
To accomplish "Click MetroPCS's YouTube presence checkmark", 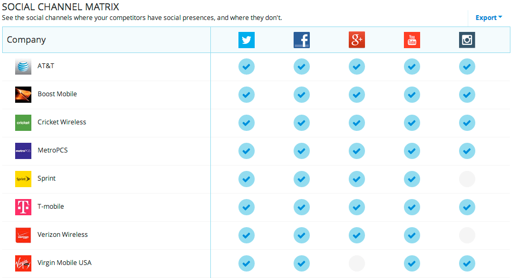I will (x=412, y=151).
